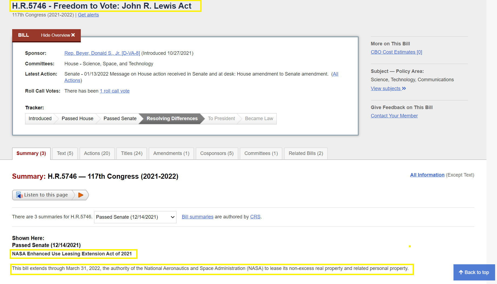Click the '117th Congress (2021-2022)' subtitle text
This screenshot has height=284, width=497.
point(43,15)
